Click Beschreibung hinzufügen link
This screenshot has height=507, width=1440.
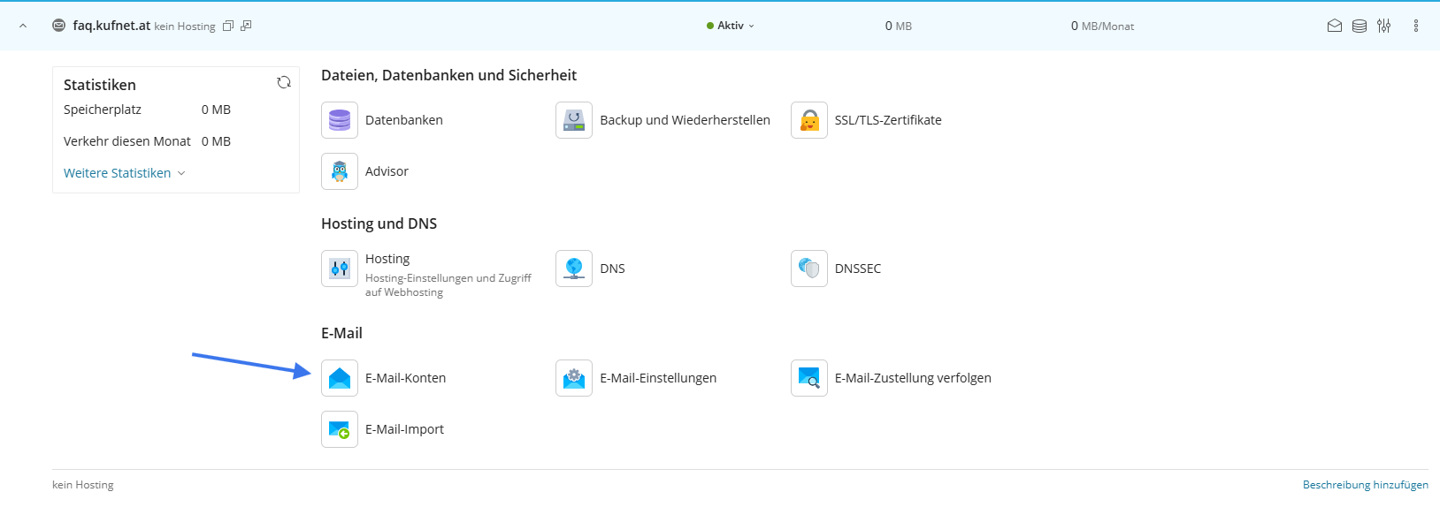(x=1365, y=485)
